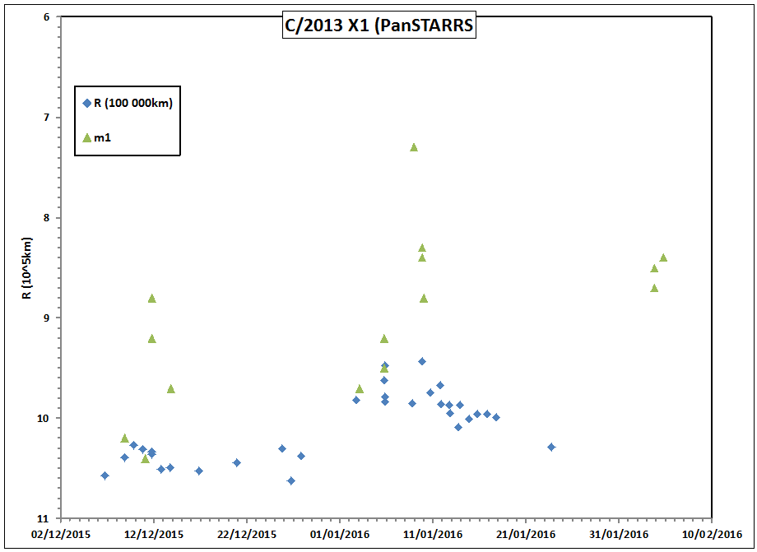Click the m1 legend label
This screenshot has height=552, width=757.
(102, 138)
